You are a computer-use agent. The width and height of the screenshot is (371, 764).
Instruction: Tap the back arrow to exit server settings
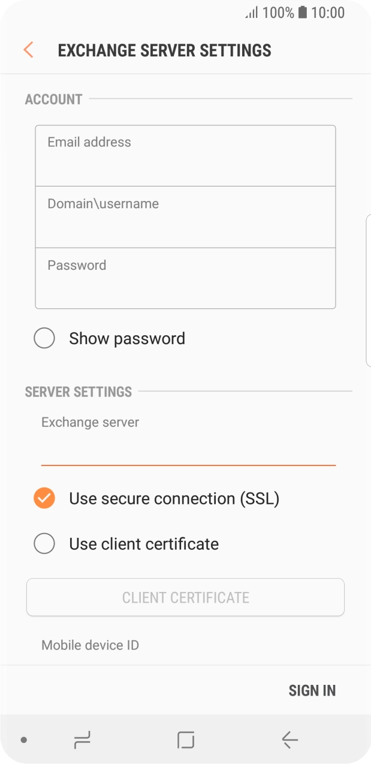[x=28, y=50]
